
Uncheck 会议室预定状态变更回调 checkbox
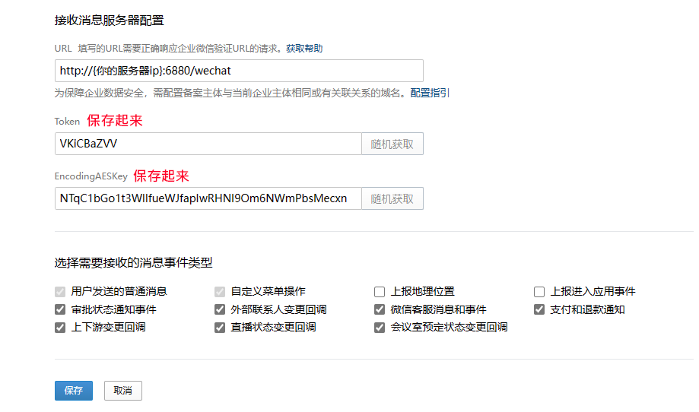point(380,328)
